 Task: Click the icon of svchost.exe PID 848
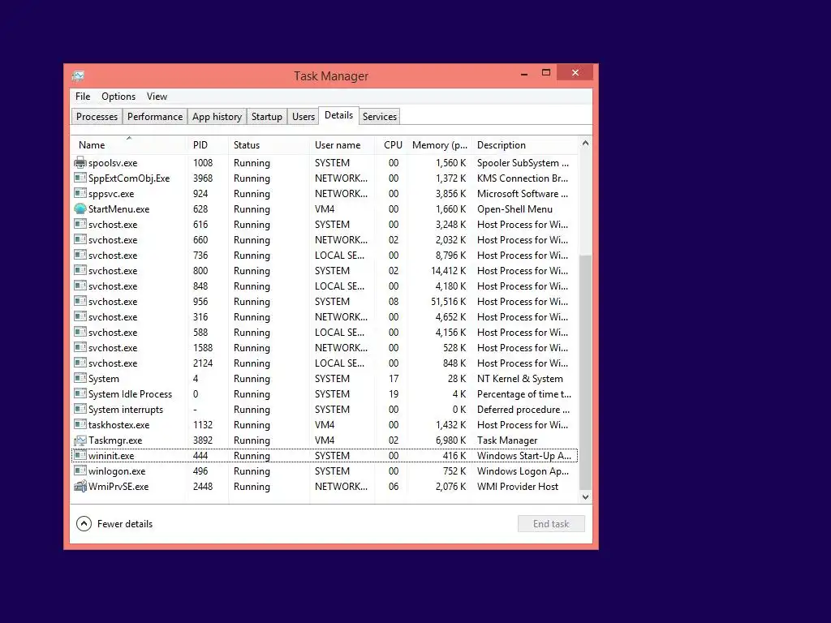pyautogui.click(x=80, y=285)
